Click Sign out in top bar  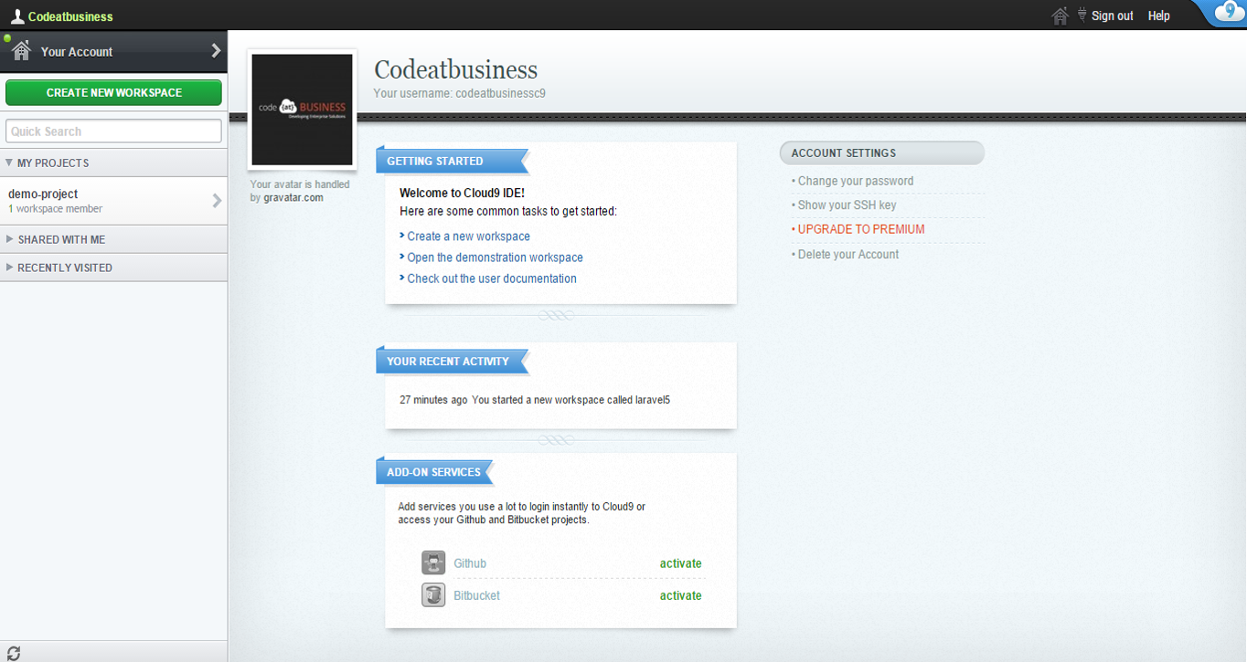1112,16
